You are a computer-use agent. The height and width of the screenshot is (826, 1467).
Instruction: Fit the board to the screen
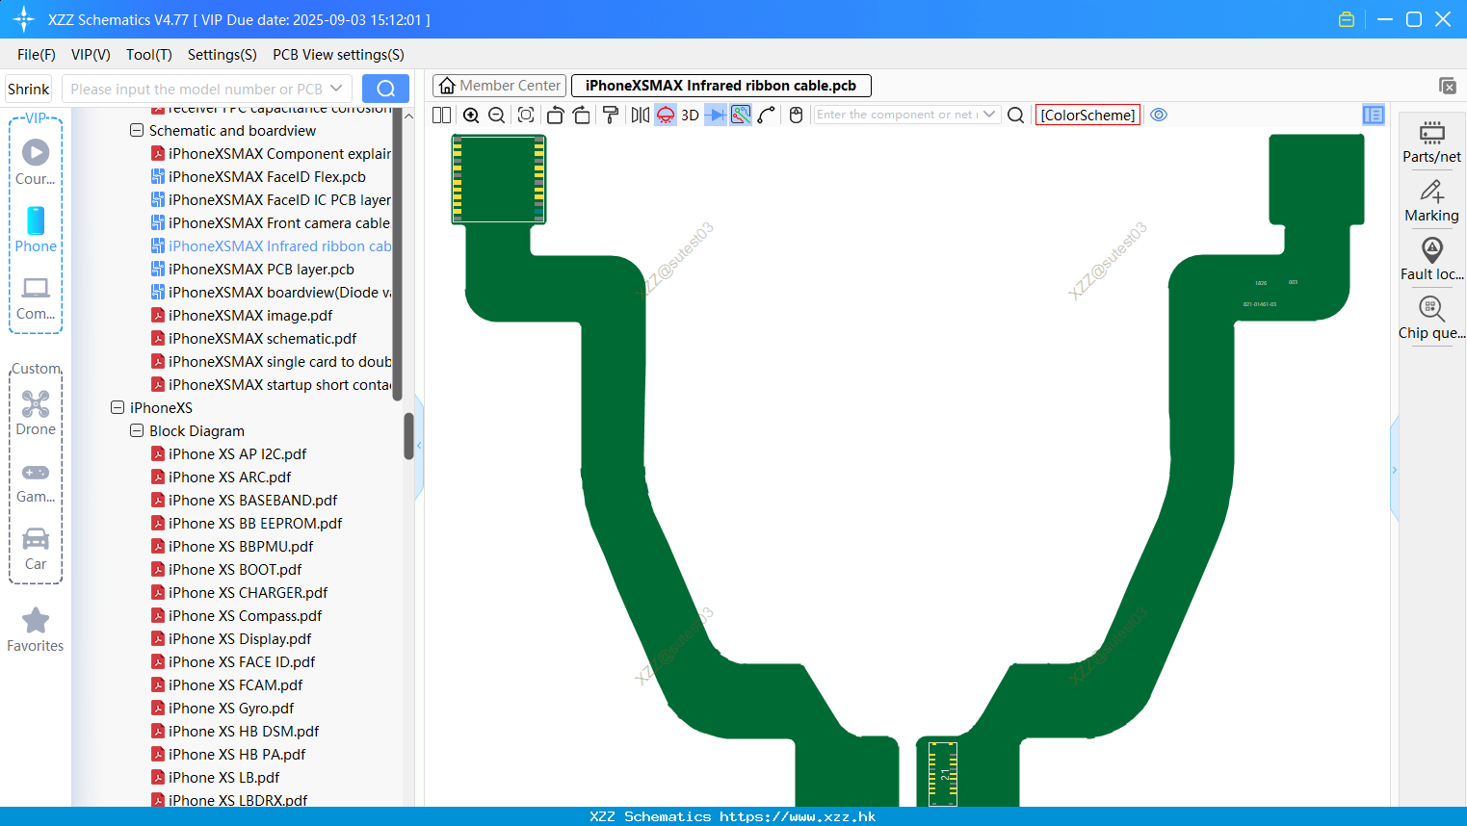pyautogui.click(x=526, y=115)
